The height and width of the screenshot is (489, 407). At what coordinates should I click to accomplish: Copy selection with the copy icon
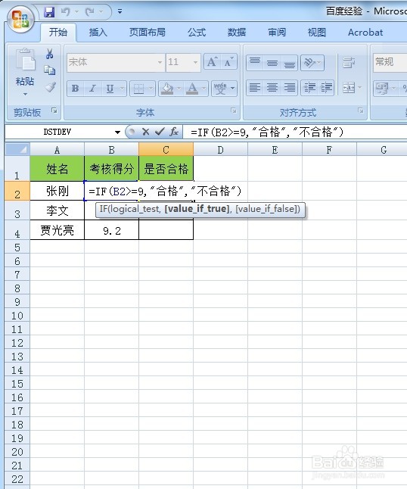click(x=49, y=70)
